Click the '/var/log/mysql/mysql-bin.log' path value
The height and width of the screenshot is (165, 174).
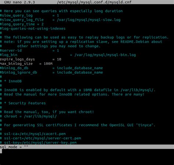click(x=105, y=55)
